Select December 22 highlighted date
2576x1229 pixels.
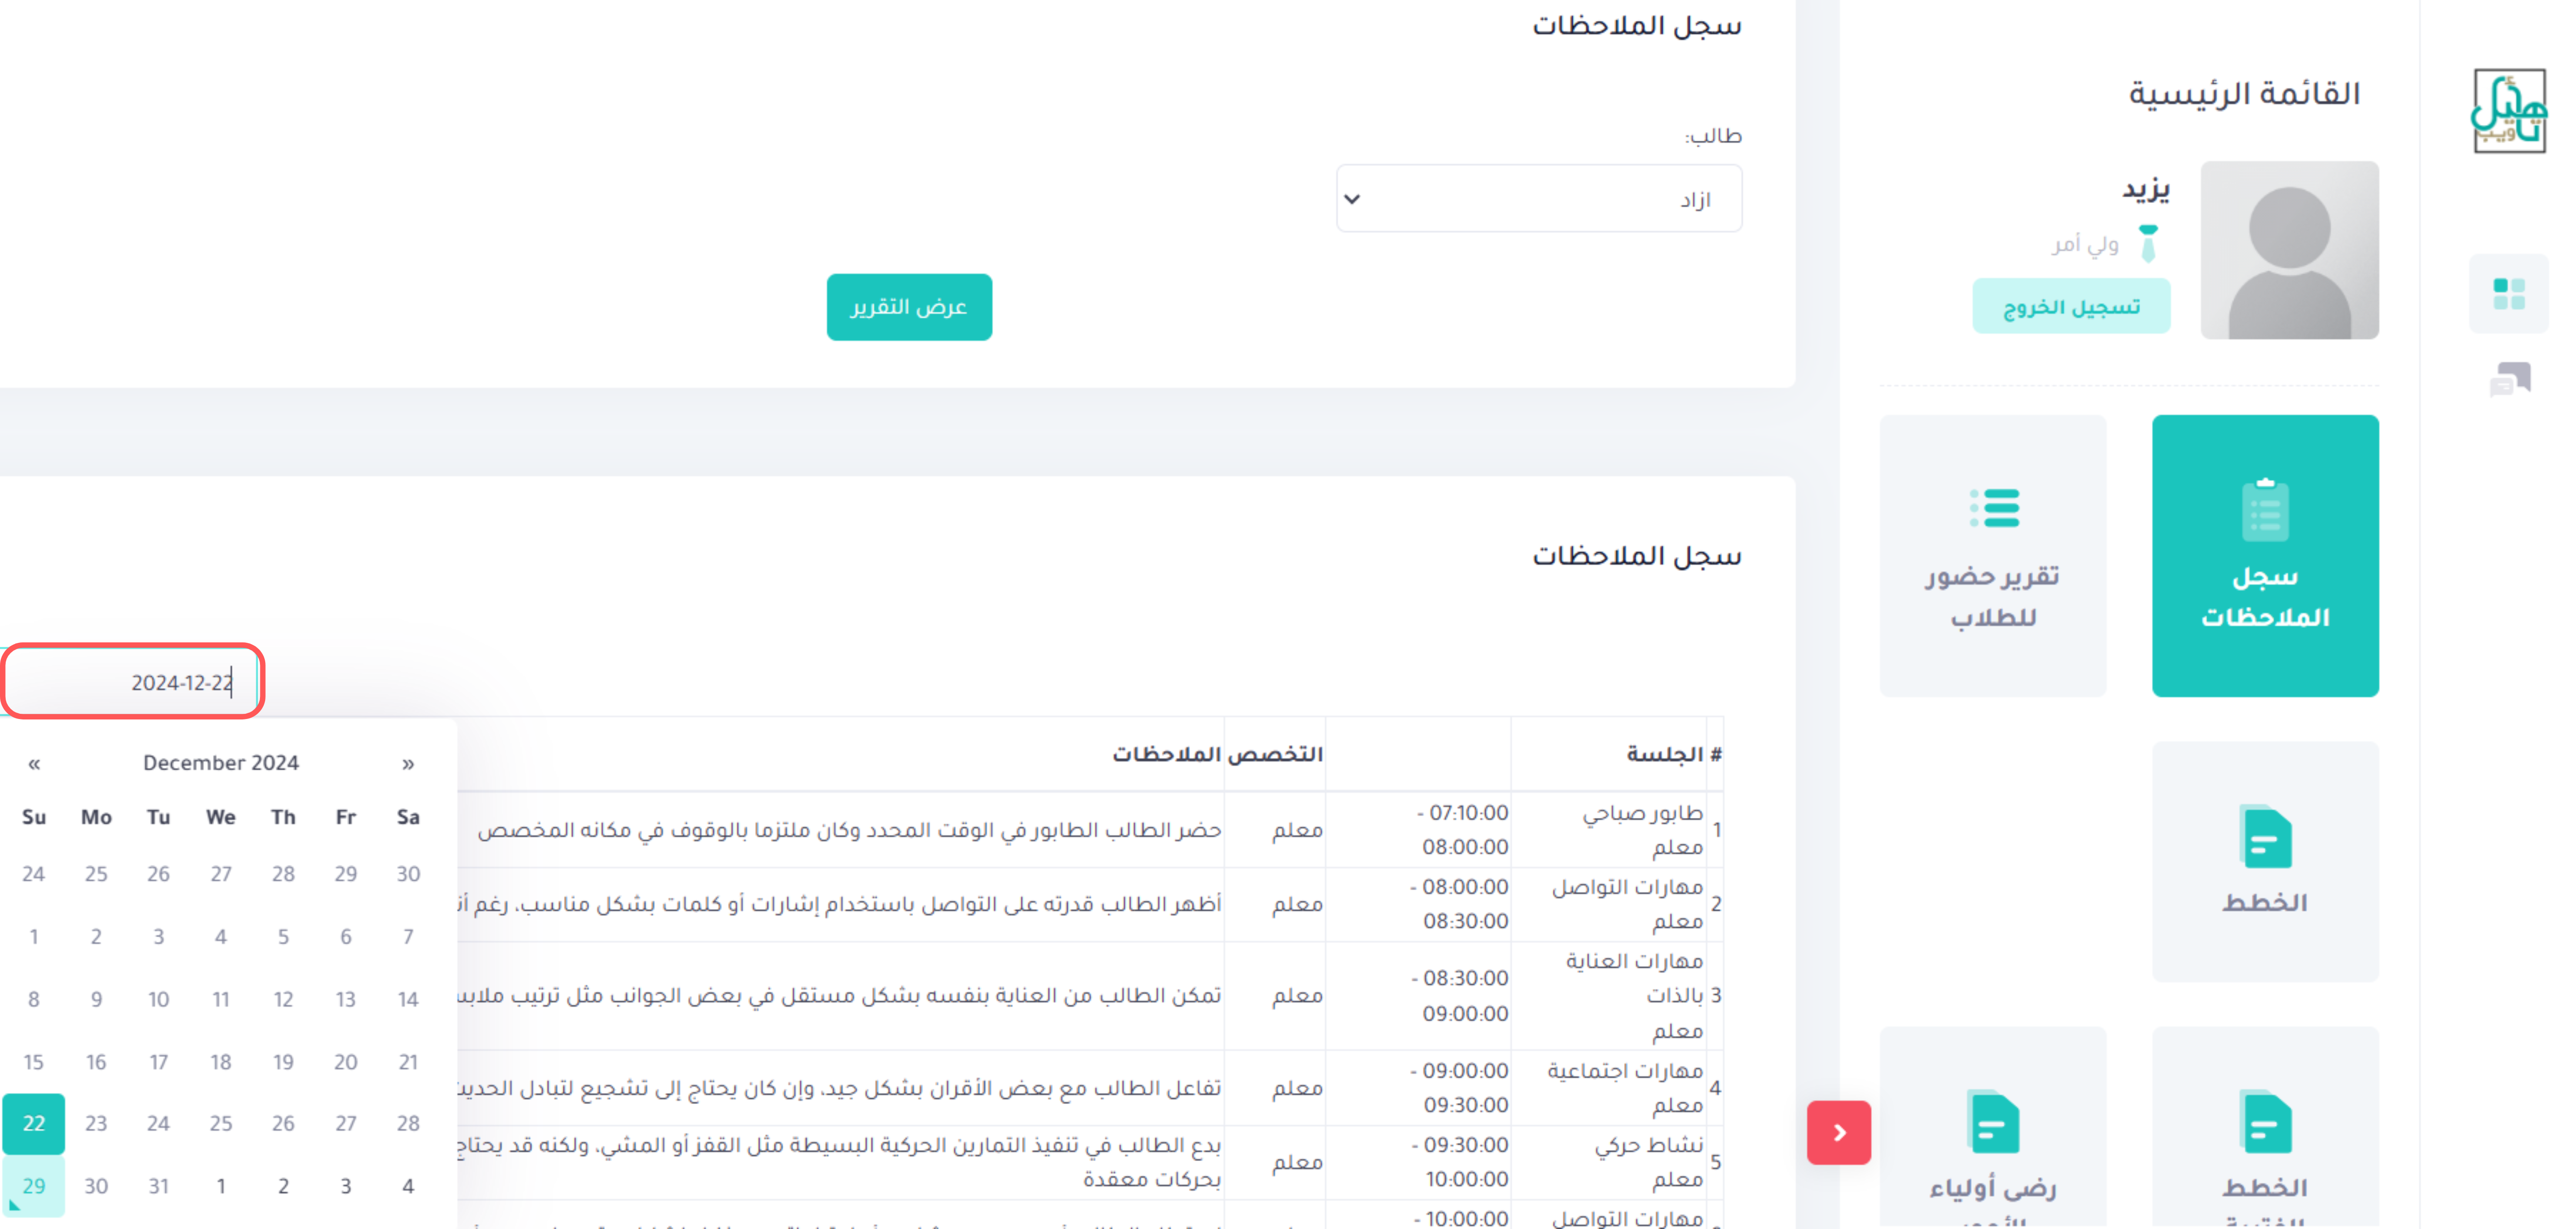(x=34, y=1123)
